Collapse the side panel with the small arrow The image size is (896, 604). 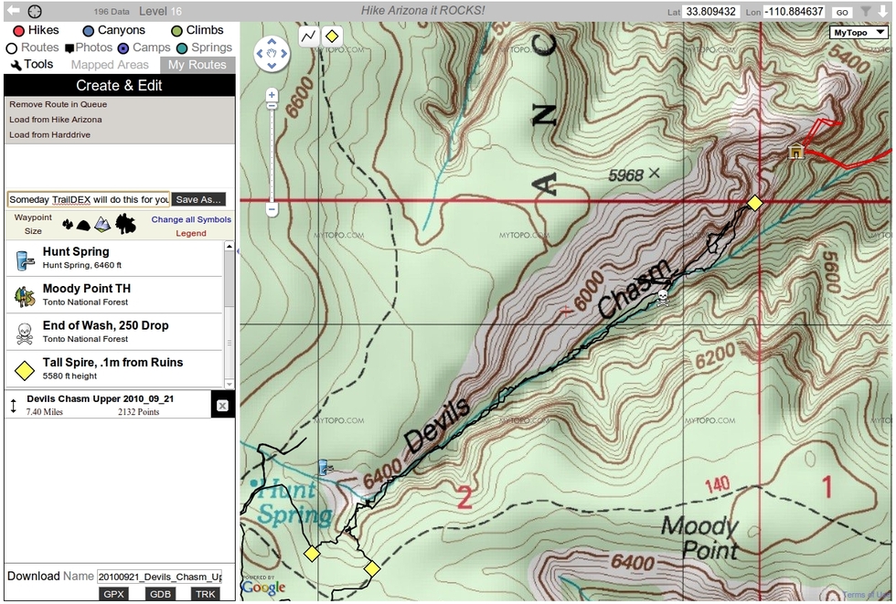point(238,251)
